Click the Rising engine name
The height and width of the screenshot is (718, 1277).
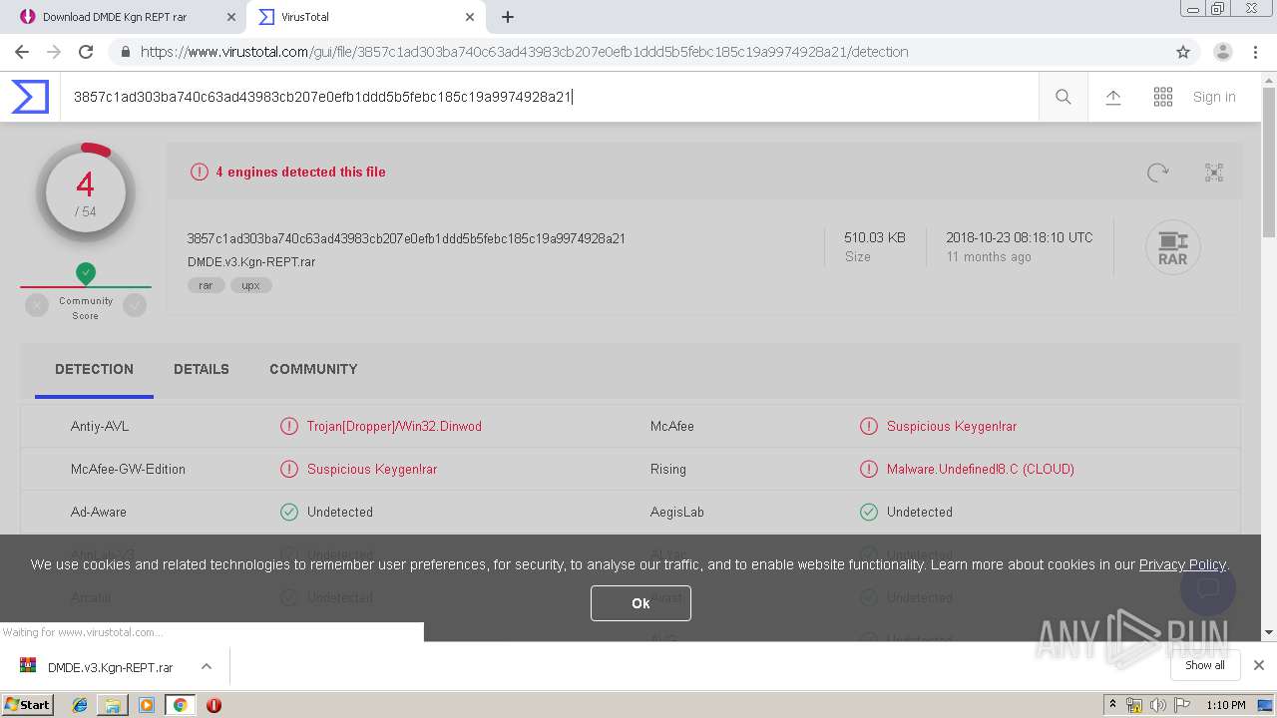(668, 469)
